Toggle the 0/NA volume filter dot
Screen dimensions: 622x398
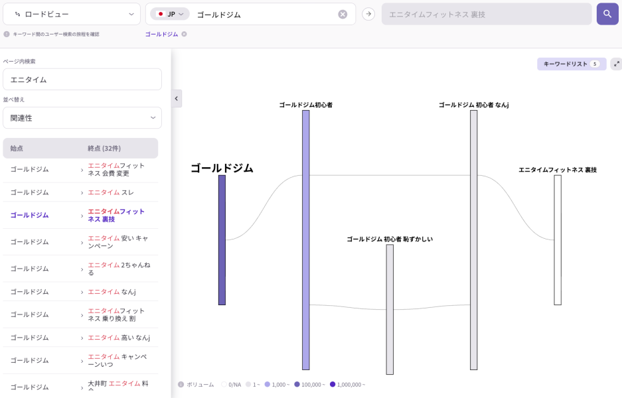tap(223, 384)
